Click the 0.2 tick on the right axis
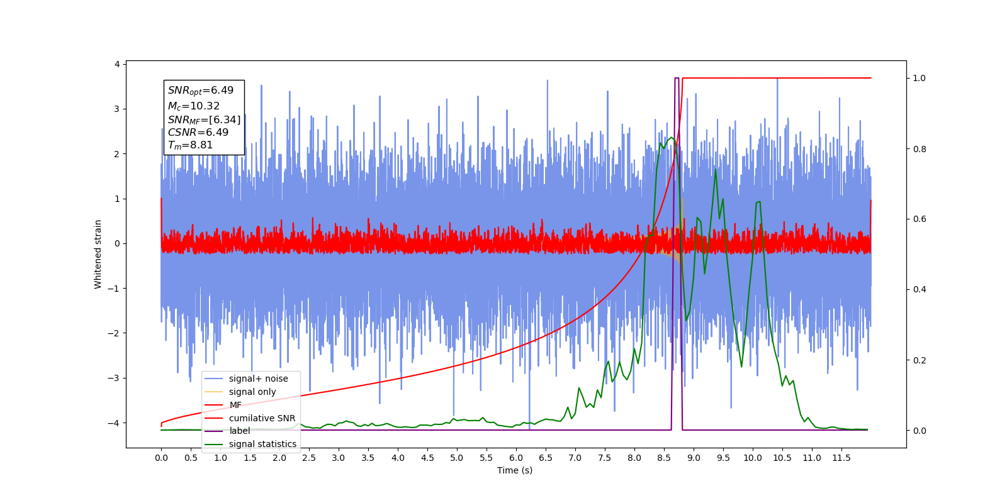Screen dimensions: 1007x503 (920, 360)
